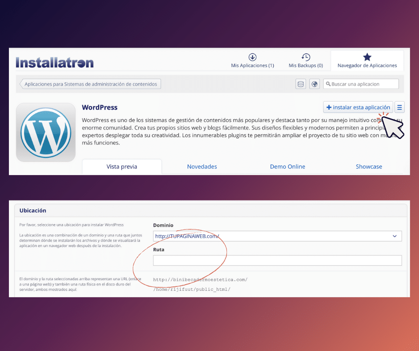Click the Ruta input field

click(x=277, y=261)
